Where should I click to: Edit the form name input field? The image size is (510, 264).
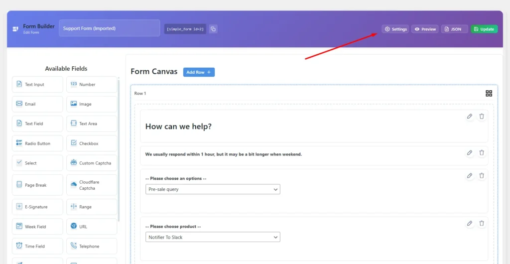point(109,28)
